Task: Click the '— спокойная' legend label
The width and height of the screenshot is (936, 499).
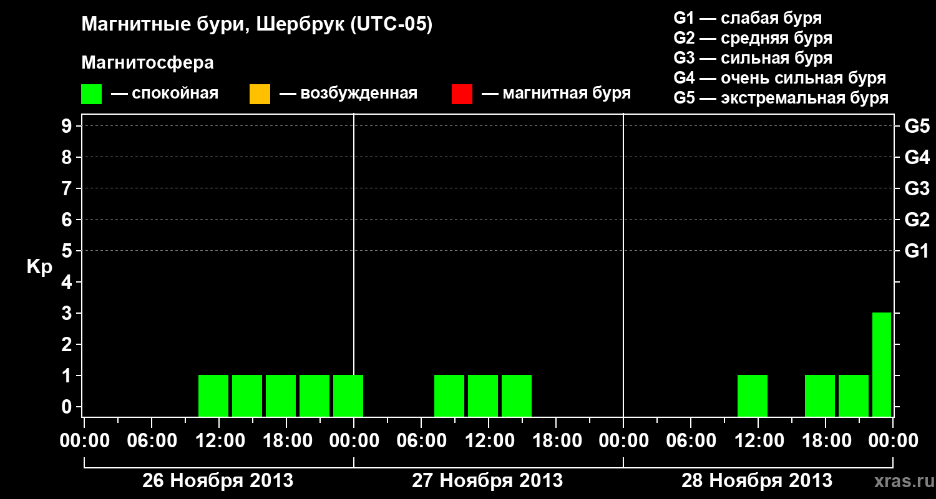Action: (165, 94)
